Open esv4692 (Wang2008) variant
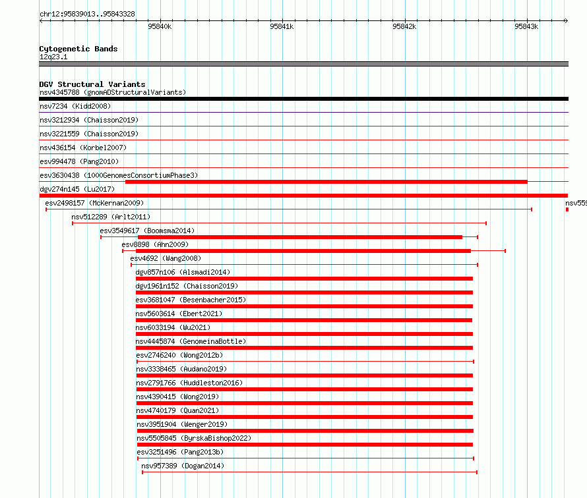The height and width of the screenshot is (498, 587). [x=166, y=258]
